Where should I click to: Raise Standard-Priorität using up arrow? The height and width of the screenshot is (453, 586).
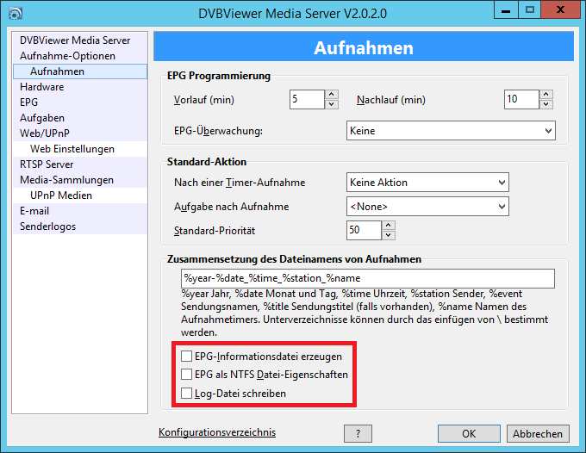(388, 226)
